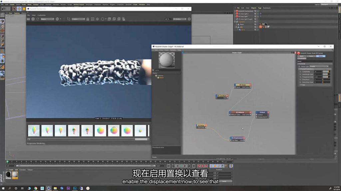This screenshot has height=191, width=341.
Task: Toggle the layer box for the Paper object
Action: coord(255,24)
